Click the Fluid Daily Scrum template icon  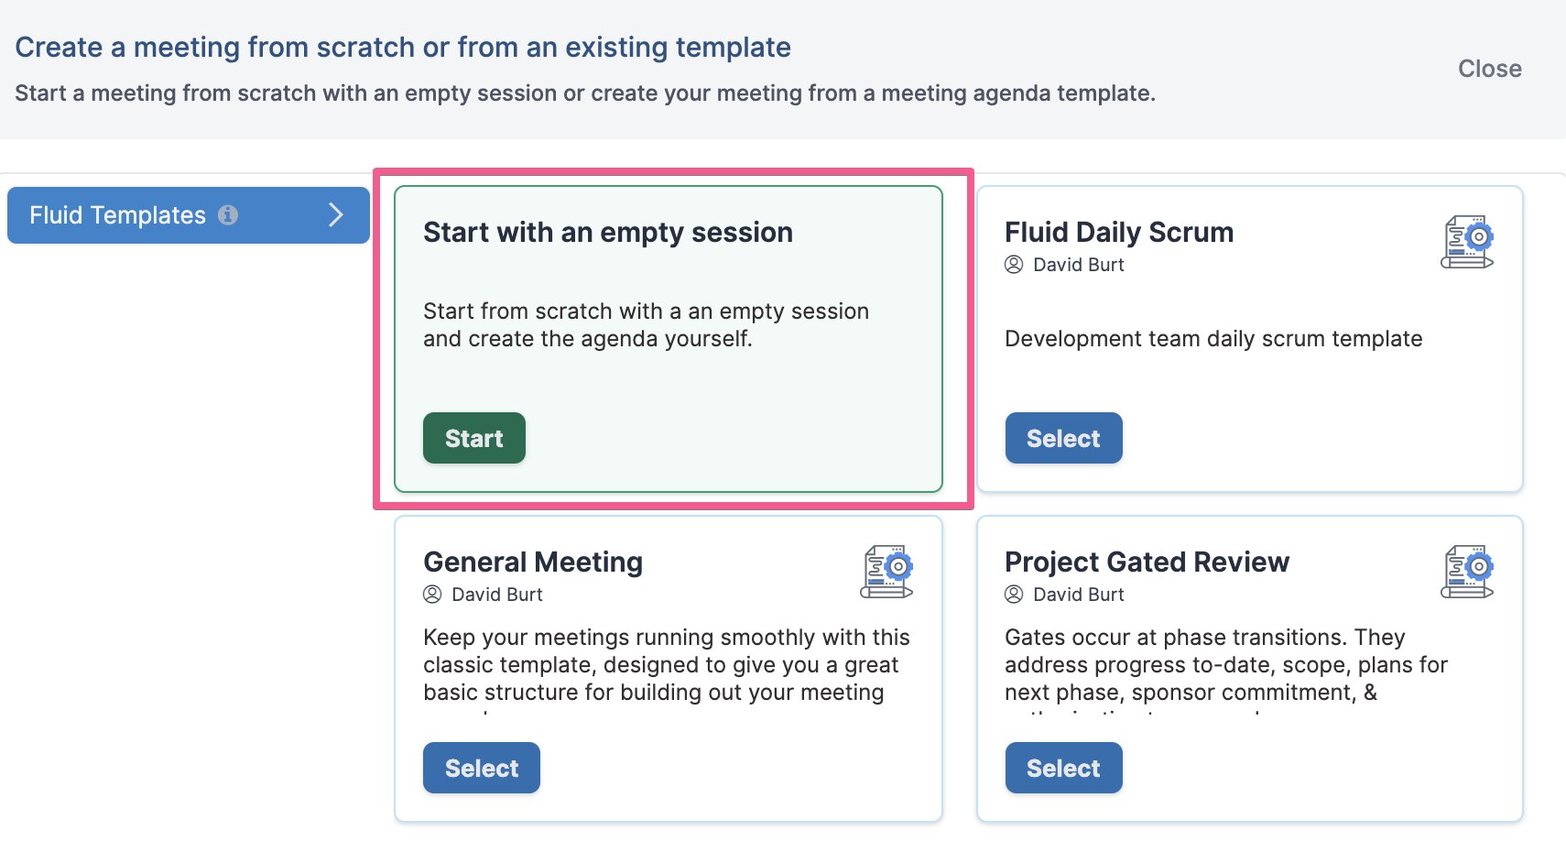(x=1467, y=242)
